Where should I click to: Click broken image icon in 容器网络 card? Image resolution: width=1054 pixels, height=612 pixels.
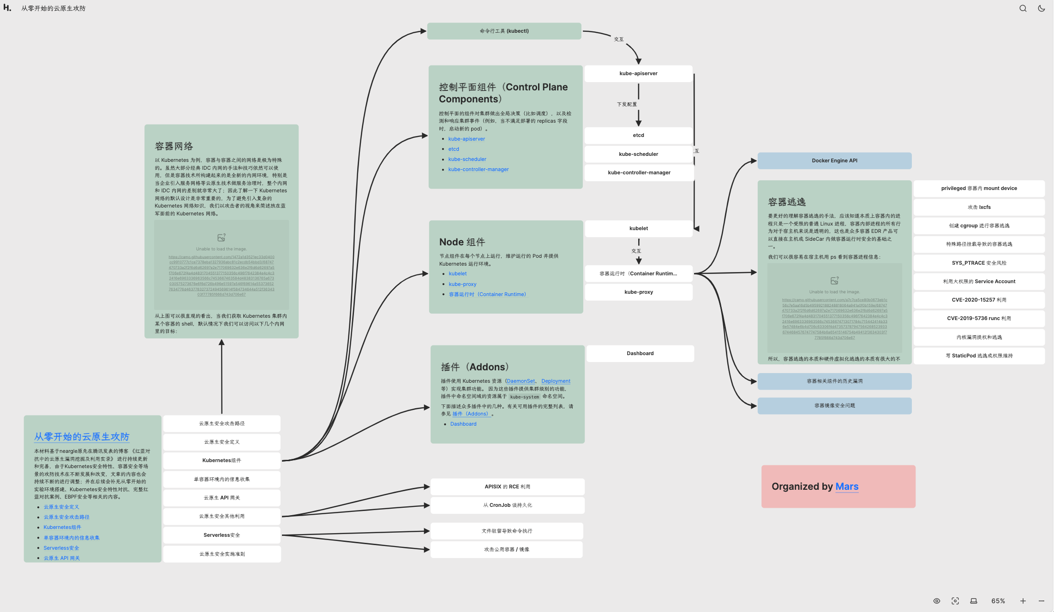(x=222, y=238)
